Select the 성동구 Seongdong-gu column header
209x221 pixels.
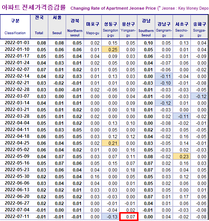111,27
